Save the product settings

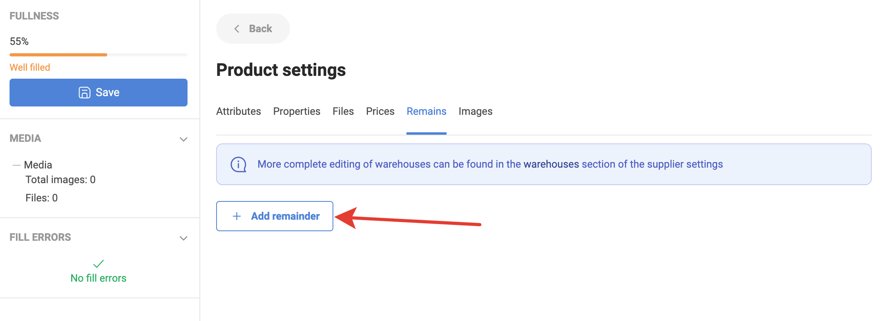click(x=99, y=93)
